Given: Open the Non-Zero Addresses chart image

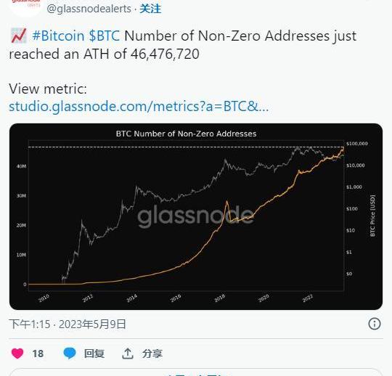Looking at the screenshot, I should (196, 216).
